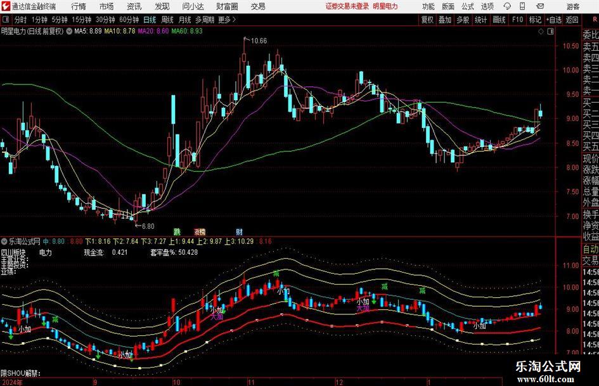
Task: Click the 2024年 date axis label
Action: coord(12,382)
